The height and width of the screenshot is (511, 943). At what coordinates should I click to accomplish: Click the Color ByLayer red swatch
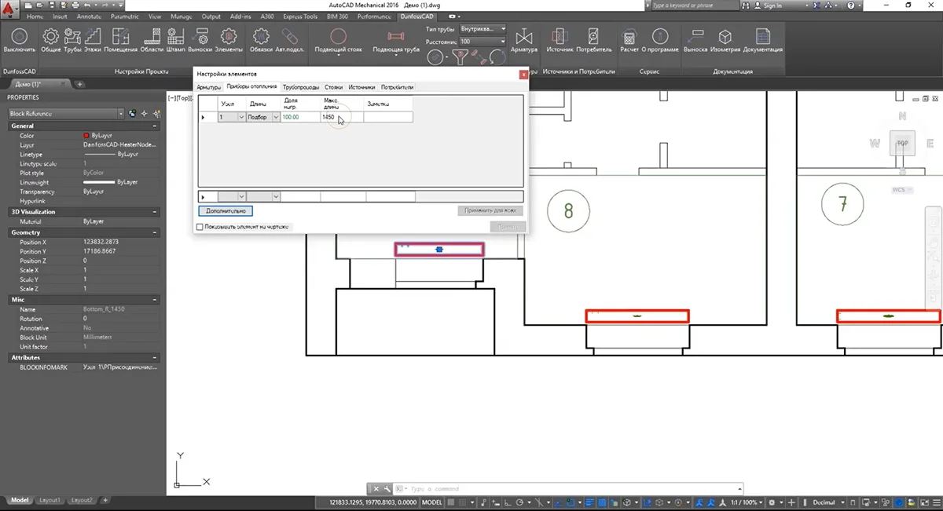(x=86, y=136)
